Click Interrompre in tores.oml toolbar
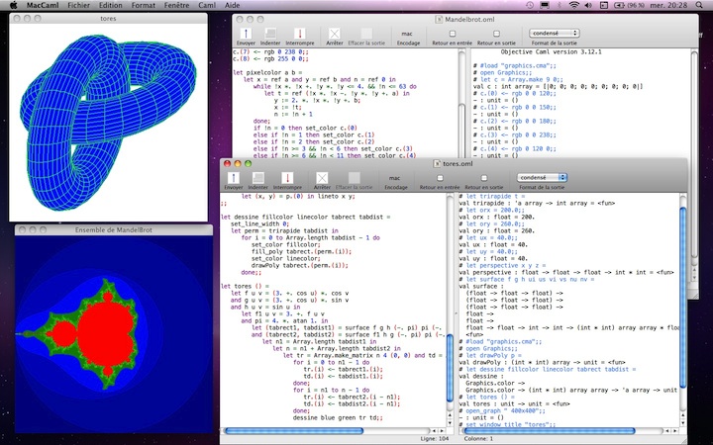This screenshot has width=713, height=445. point(287,180)
